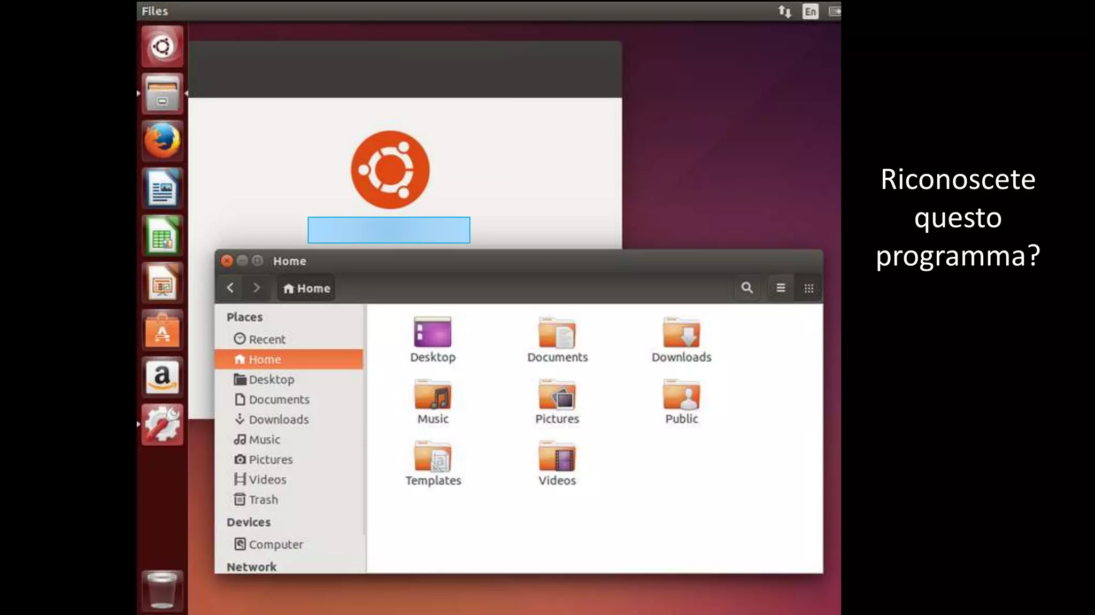The image size is (1095, 615).
Task: Open the Amazon launcher icon
Action: click(x=162, y=377)
